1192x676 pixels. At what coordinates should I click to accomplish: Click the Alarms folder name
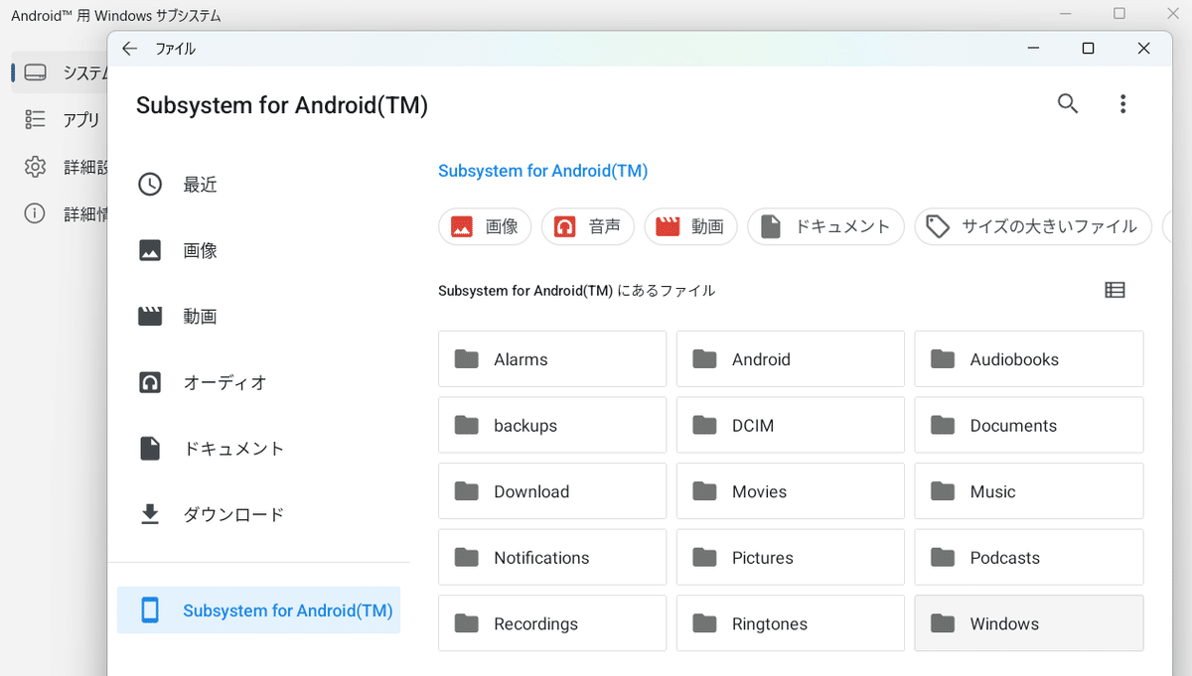(x=521, y=359)
